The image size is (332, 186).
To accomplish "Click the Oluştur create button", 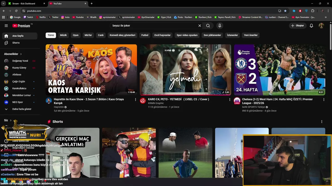I will (298, 26).
